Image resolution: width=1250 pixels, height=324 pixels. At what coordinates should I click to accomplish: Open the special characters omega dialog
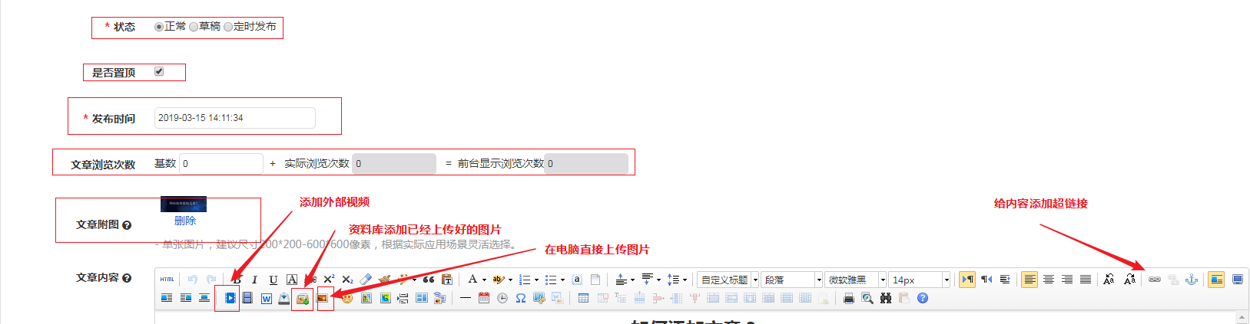tap(520, 298)
